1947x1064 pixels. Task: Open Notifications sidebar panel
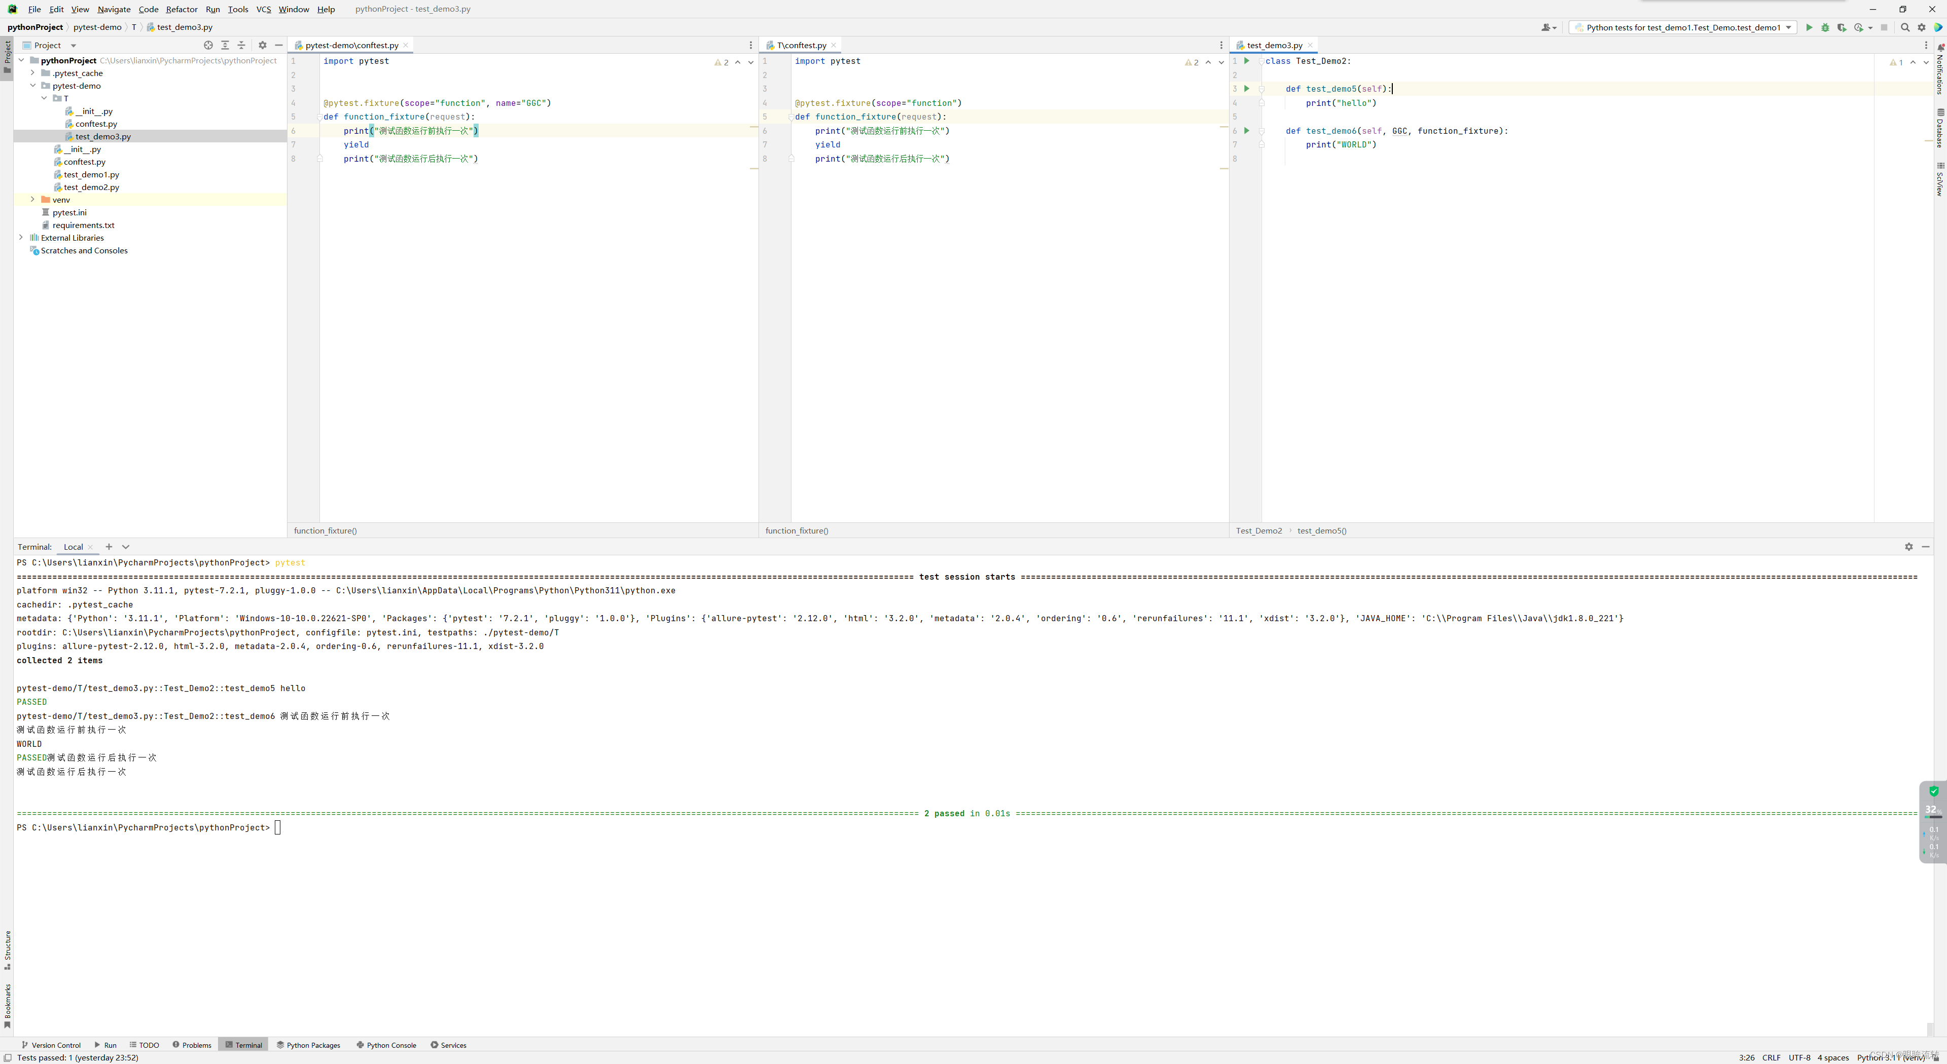coord(1939,69)
